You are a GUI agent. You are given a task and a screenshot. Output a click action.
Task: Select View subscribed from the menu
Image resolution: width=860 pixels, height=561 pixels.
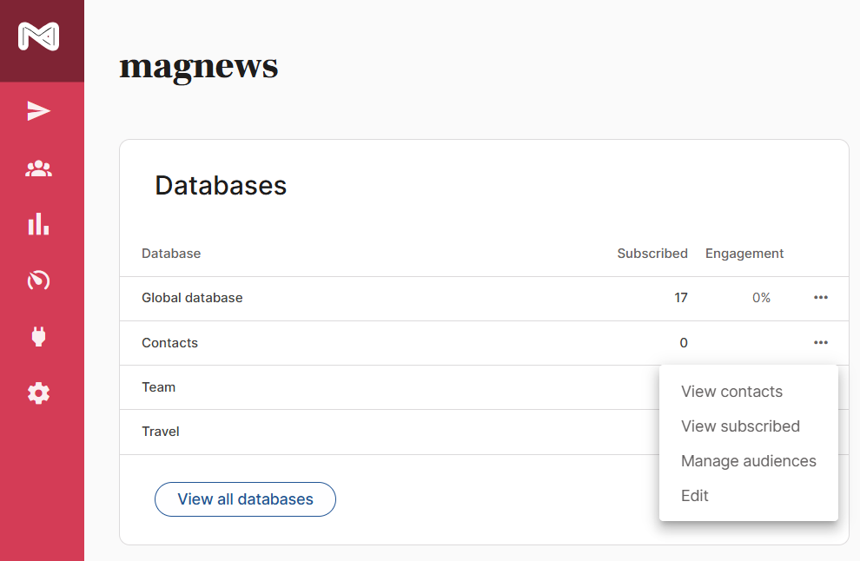click(x=740, y=426)
